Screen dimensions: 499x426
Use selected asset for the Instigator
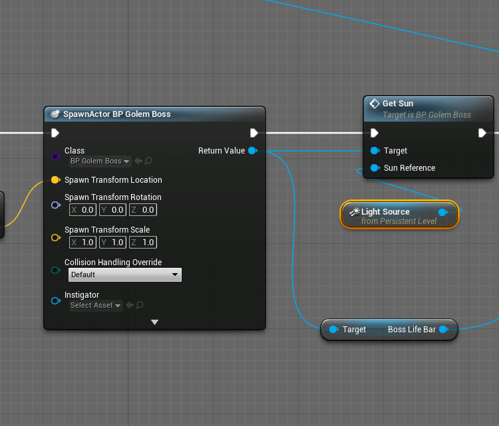point(130,306)
